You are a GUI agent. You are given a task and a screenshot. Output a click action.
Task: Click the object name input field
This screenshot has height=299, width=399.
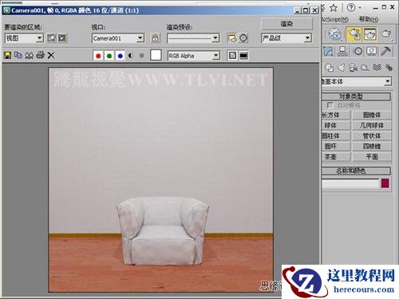pyautogui.click(x=350, y=183)
